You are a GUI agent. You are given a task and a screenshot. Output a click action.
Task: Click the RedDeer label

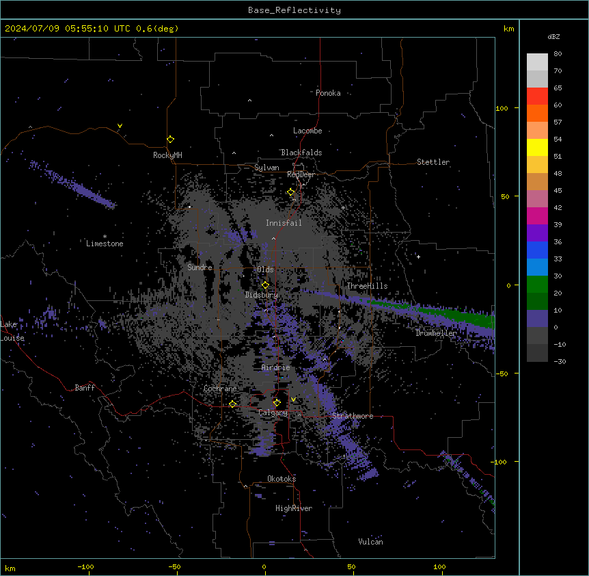click(x=301, y=174)
